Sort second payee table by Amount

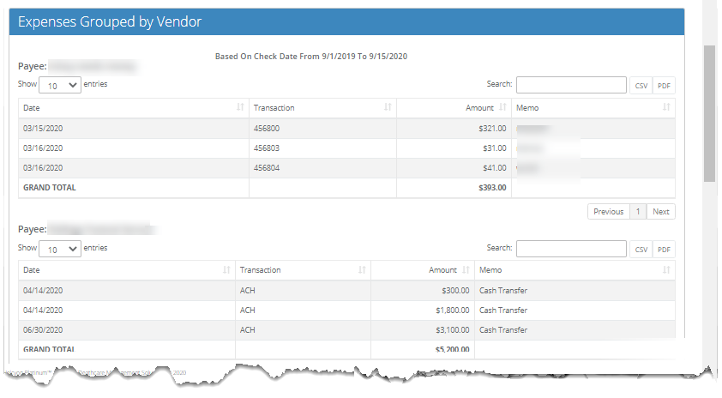click(423, 270)
